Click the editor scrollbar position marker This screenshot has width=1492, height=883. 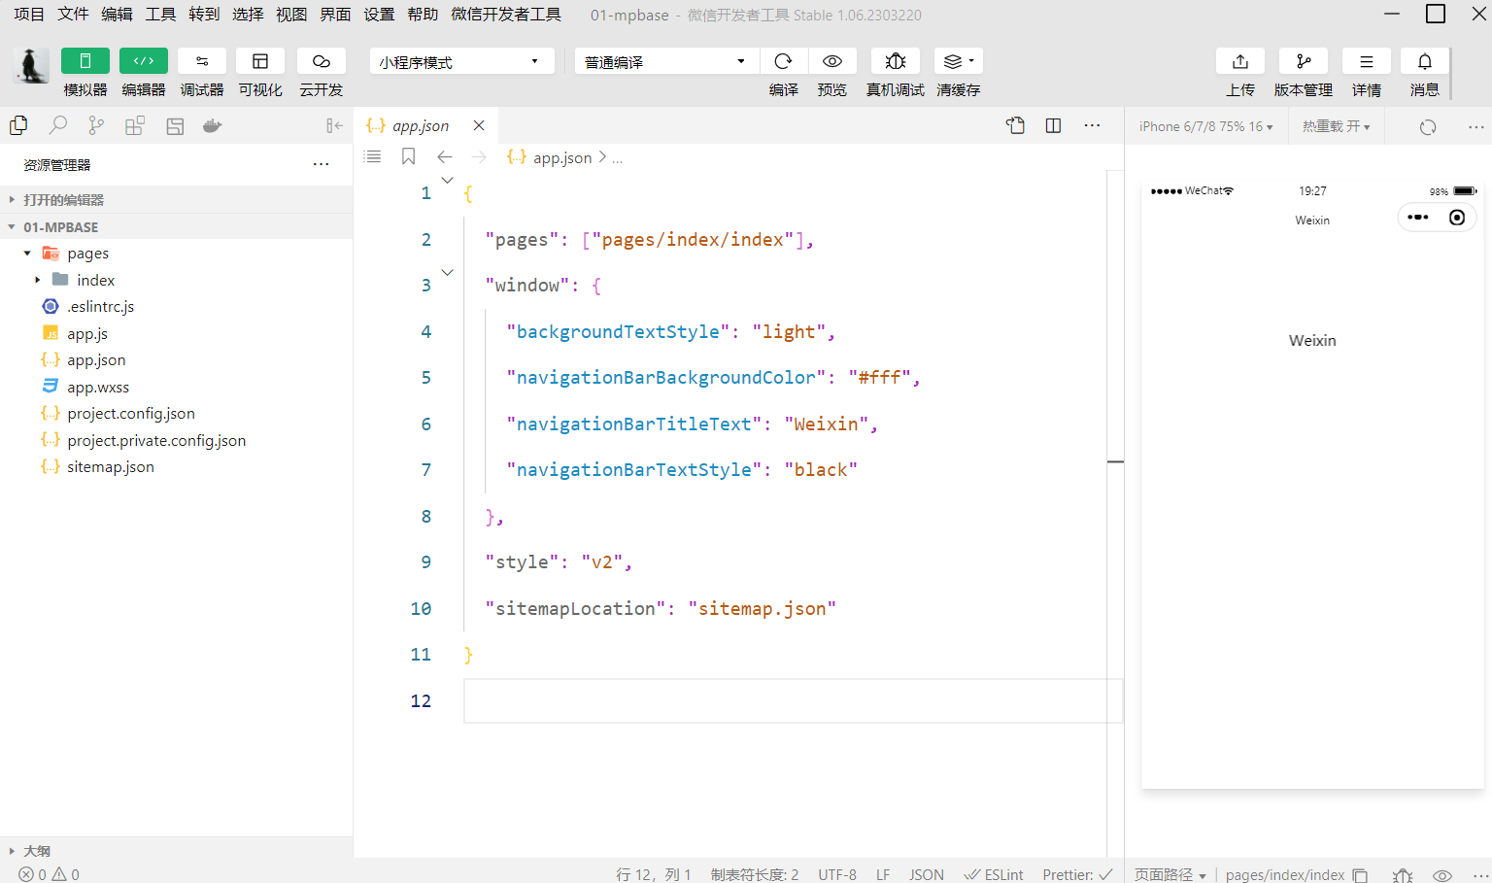click(1115, 461)
